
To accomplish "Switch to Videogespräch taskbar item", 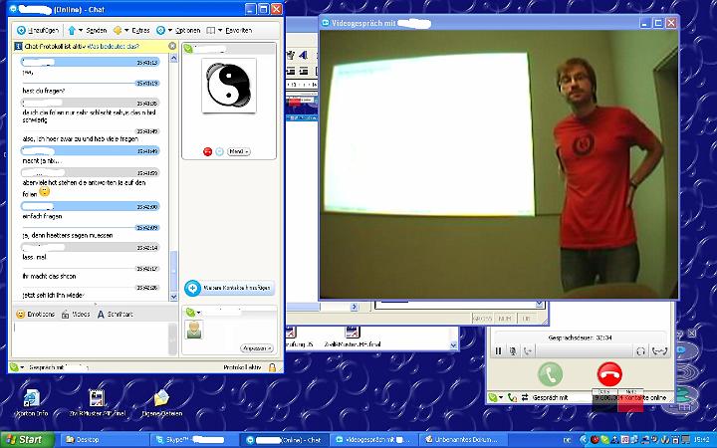I will (372, 440).
